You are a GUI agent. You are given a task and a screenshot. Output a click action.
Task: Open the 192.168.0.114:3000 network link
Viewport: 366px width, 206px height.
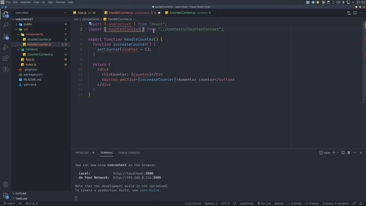coord(137,177)
